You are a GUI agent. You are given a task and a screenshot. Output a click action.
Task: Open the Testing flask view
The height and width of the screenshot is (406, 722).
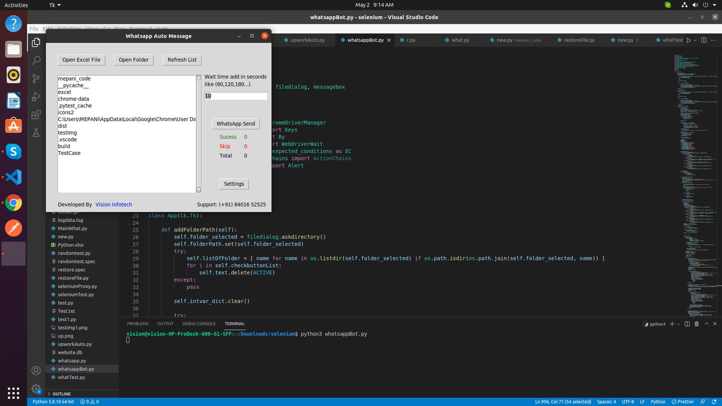point(36,133)
